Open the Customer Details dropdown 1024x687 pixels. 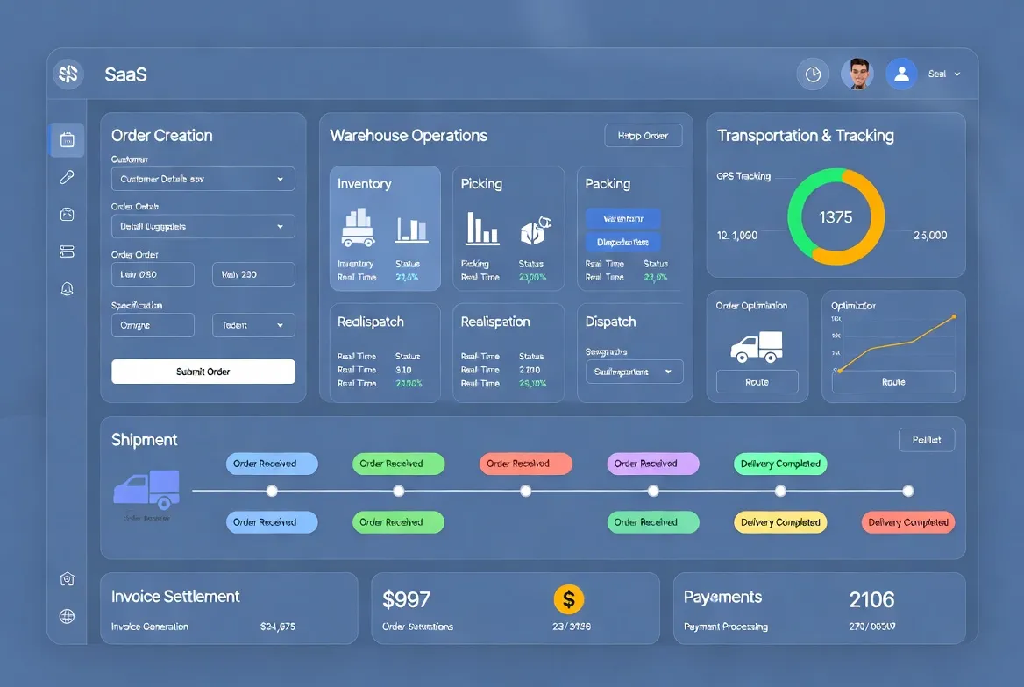(203, 179)
